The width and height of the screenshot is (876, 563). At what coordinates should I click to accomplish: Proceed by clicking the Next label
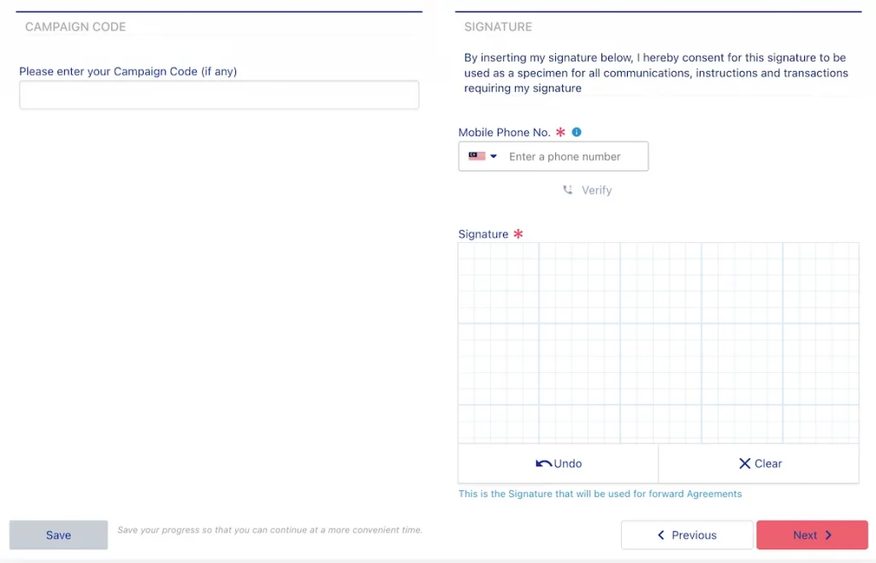pos(804,535)
